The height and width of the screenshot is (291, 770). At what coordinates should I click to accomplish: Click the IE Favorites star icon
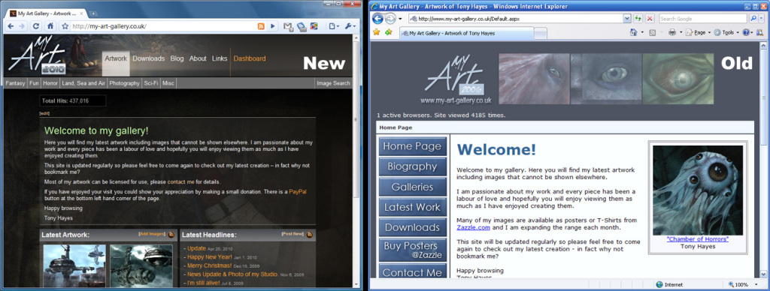coord(377,32)
